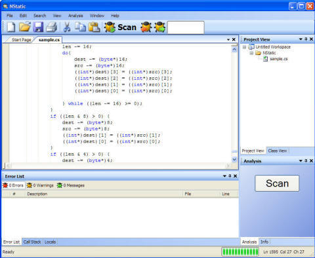Save file using floppy disk icon
The width and height of the screenshot is (315, 258).
[x=38, y=28]
